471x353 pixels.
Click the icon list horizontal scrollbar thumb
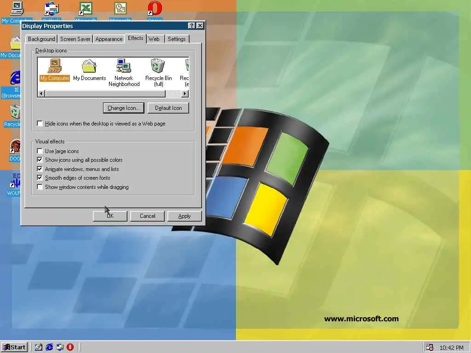pyautogui.click(x=105, y=94)
